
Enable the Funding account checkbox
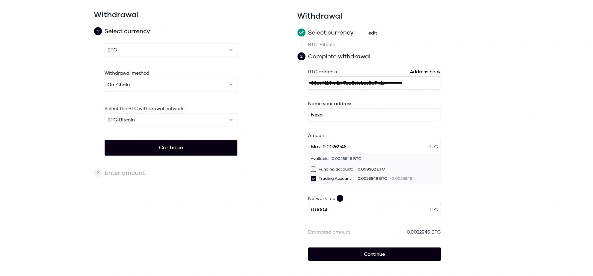point(313,169)
